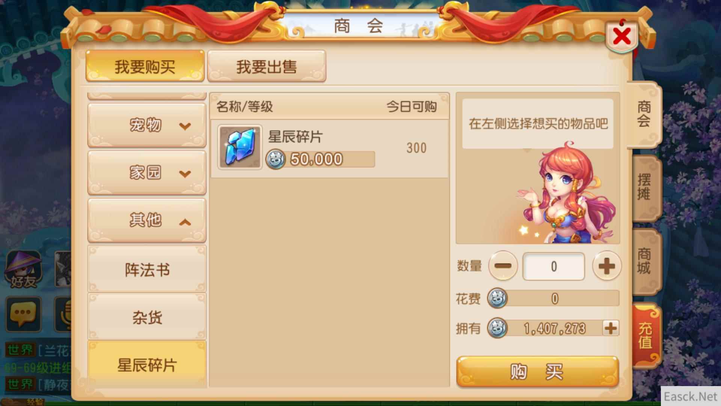Switch to the 我要出售 tab

click(x=267, y=67)
